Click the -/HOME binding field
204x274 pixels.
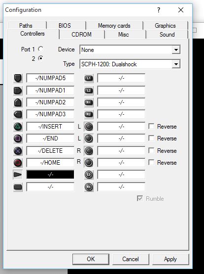50,163
